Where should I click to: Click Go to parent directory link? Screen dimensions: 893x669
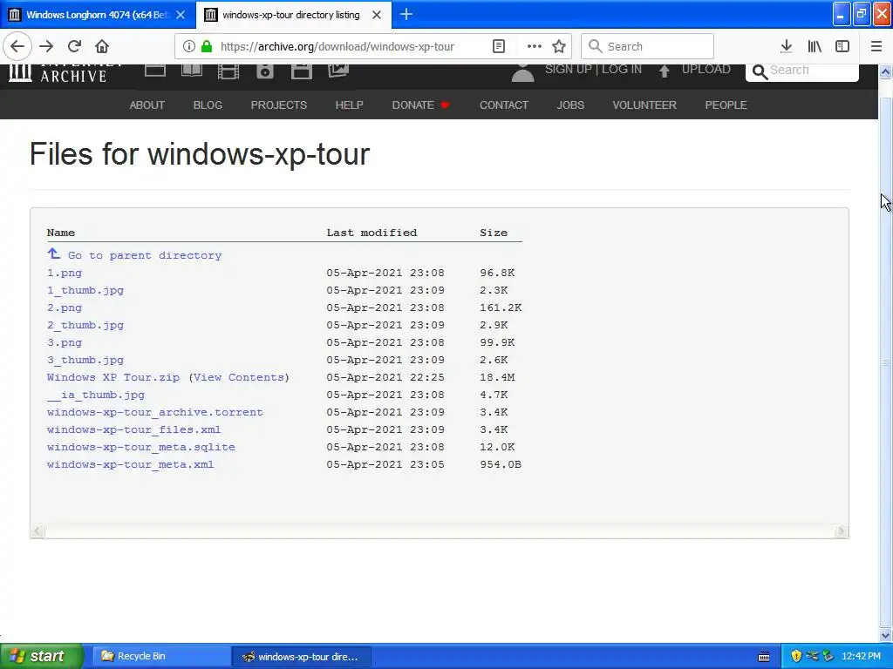click(145, 255)
